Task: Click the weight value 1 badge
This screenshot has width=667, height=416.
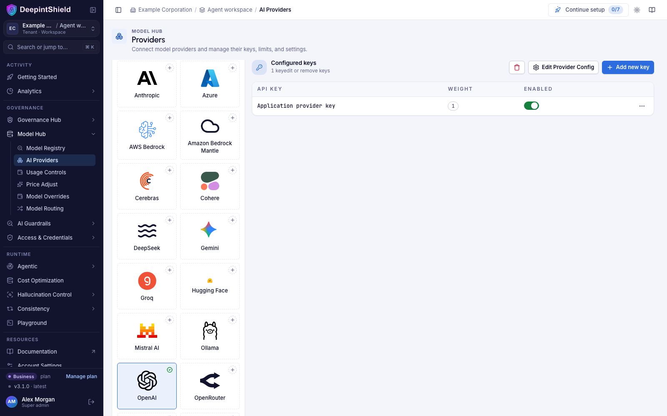Action: [453, 106]
